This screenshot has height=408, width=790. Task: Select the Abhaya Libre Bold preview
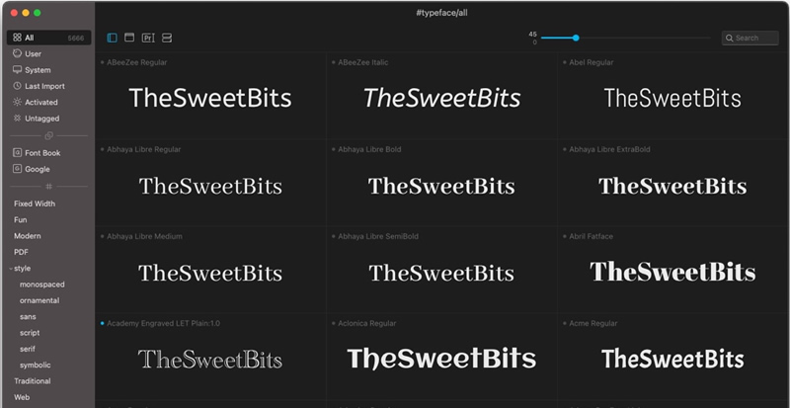click(441, 186)
